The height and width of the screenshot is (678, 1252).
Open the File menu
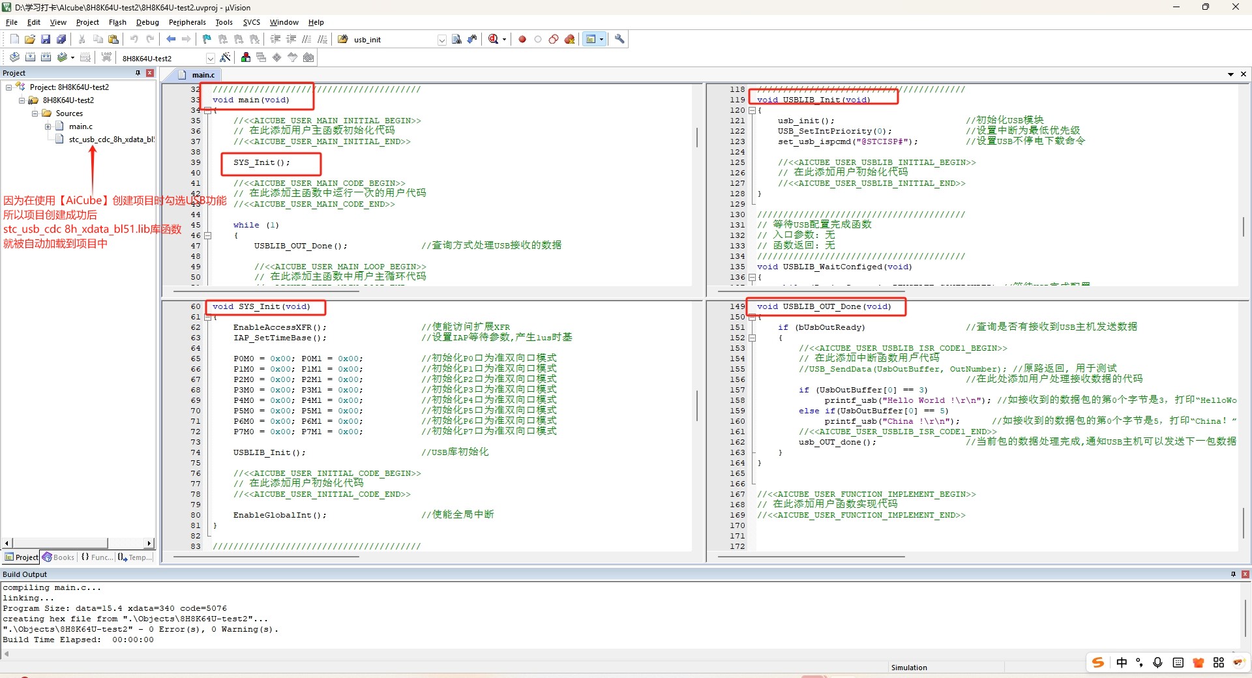click(x=12, y=22)
